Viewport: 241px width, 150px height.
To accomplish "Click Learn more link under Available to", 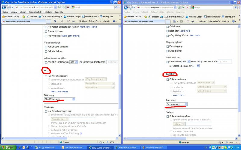I will [178, 95].
